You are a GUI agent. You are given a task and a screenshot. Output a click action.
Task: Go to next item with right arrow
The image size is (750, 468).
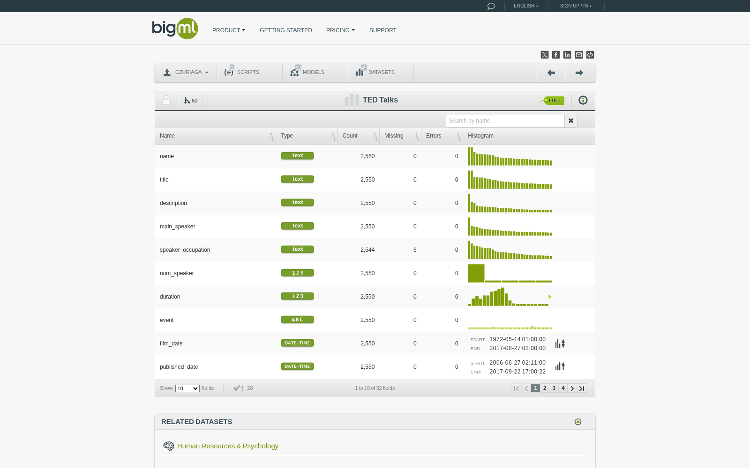[x=579, y=73]
